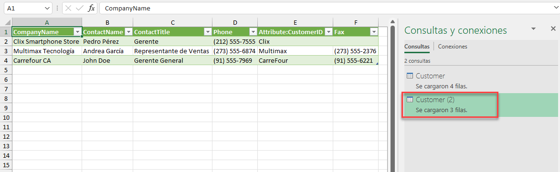Close the Consultas y conexiones pane
Image resolution: width=560 pixels, height=172 pixels.
tap(553, 29)
